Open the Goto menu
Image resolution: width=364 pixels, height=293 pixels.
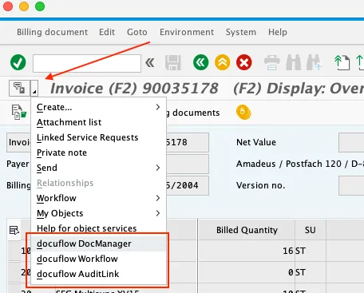[x=137, y=32]
